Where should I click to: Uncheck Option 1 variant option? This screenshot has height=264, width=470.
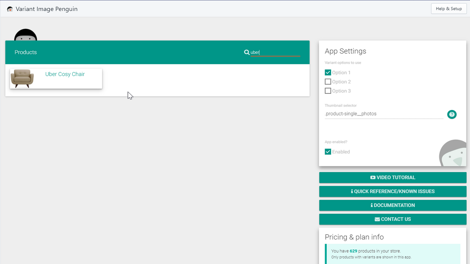328,72
